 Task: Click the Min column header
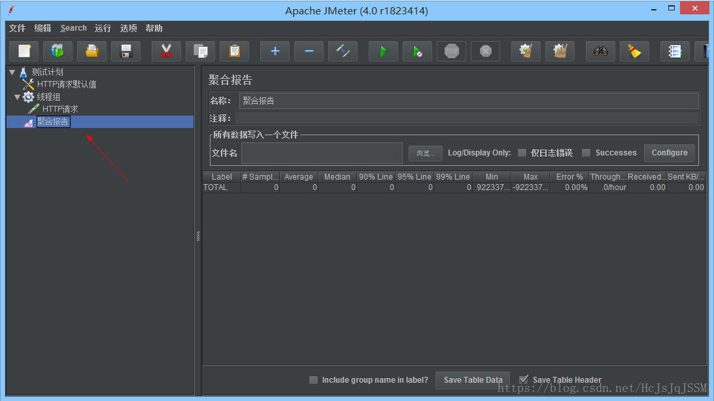pos(492,177)
